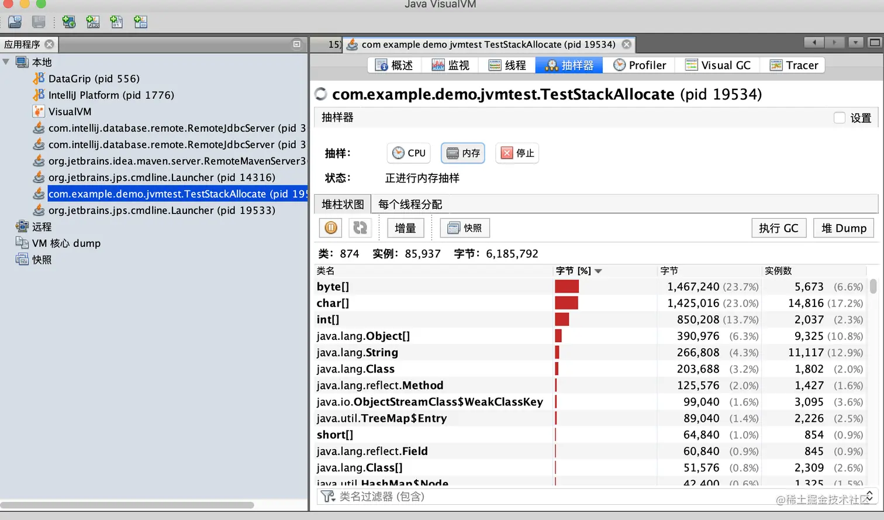
Task: Switch to the 线程 tab
Action: [x=507, y=65]
